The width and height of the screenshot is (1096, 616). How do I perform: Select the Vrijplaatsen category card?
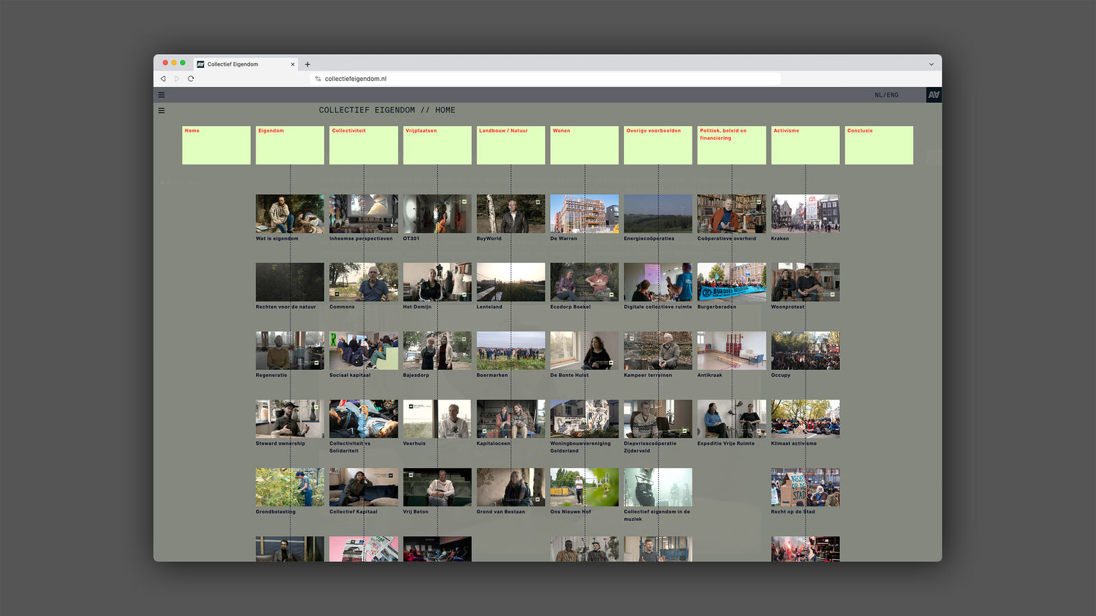437,145
